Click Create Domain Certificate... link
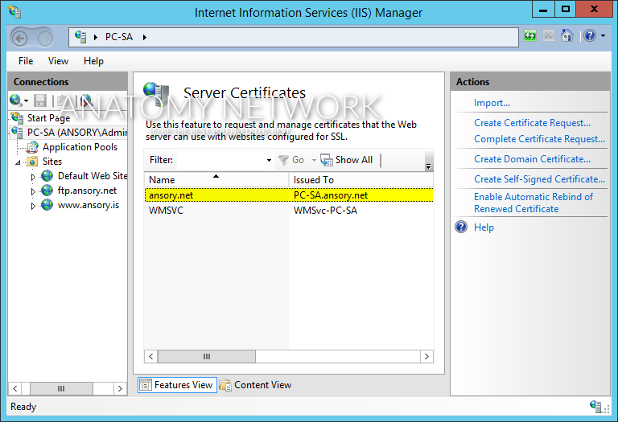The image size is (618, 422). [532, 159]
